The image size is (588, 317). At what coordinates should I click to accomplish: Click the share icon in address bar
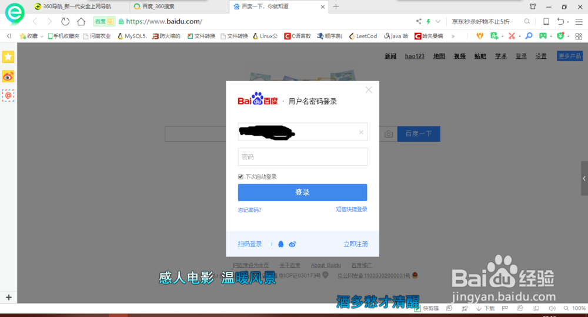[419, 21]
